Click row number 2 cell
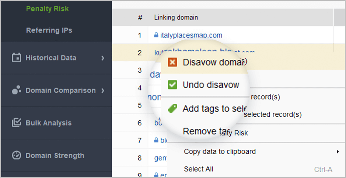Screen dimensions: 346x178 coord(140,53)
